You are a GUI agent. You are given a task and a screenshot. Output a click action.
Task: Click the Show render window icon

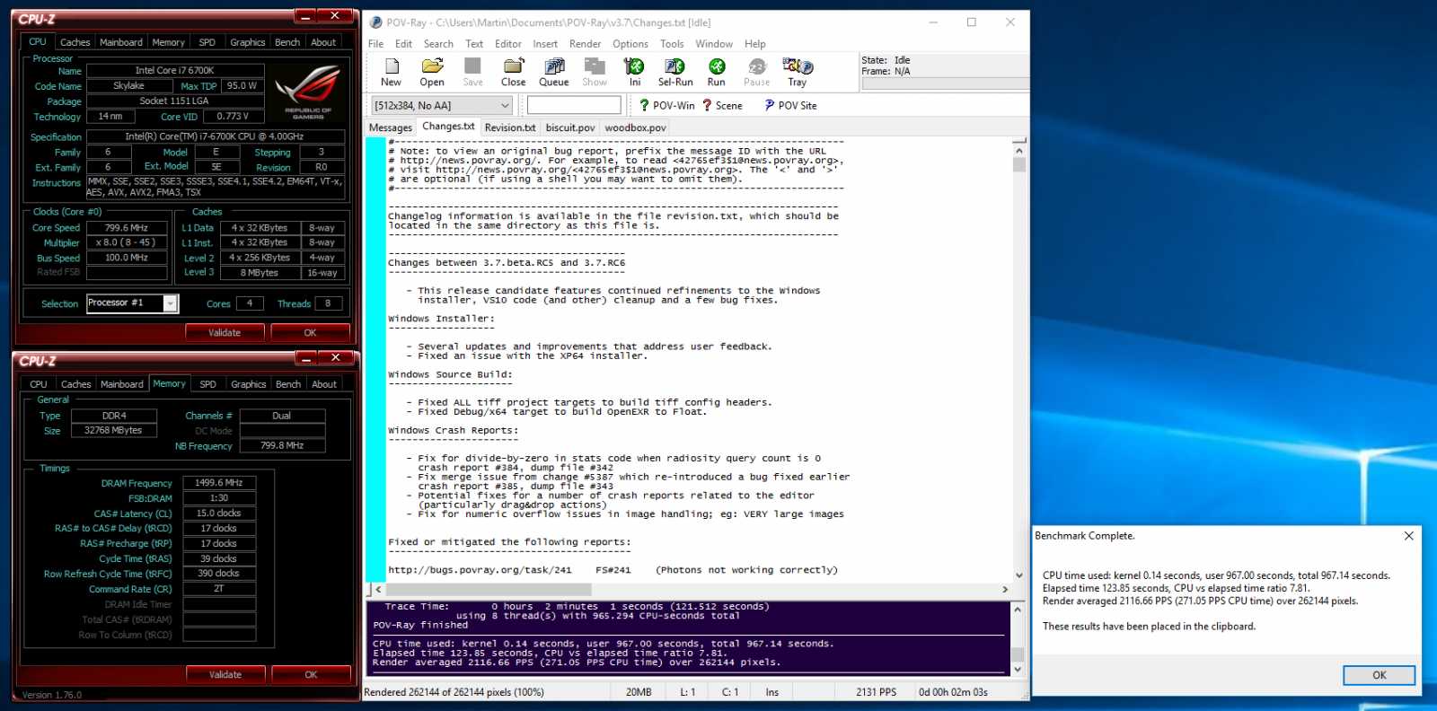click(595, 73)
